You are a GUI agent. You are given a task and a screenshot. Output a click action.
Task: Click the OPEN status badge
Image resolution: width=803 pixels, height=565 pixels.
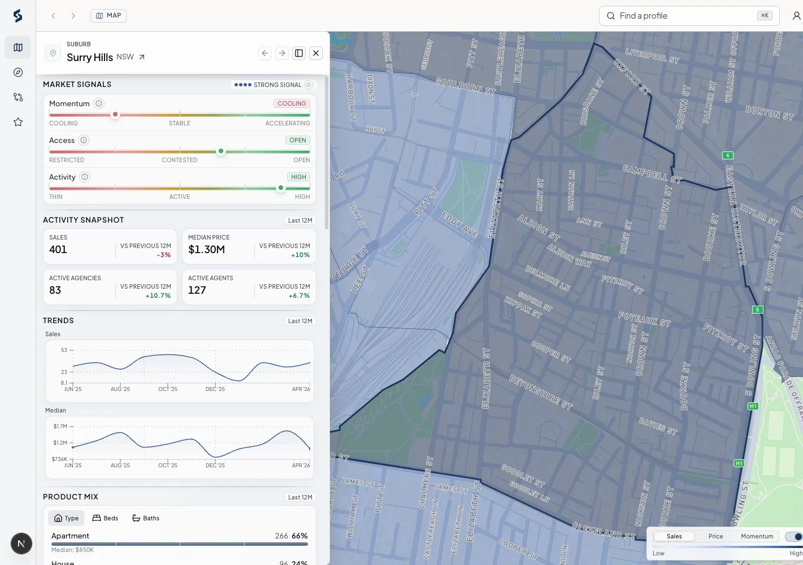298,140
